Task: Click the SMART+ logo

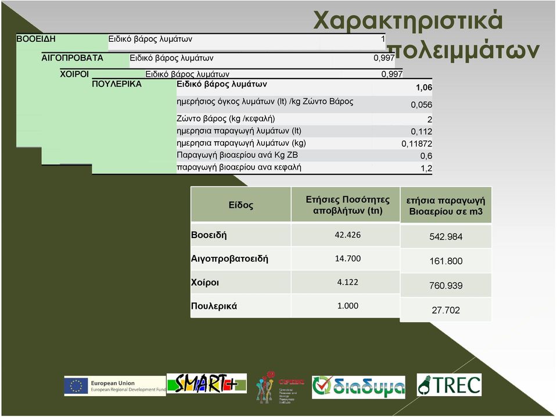Action: click(x=207, y=384)
